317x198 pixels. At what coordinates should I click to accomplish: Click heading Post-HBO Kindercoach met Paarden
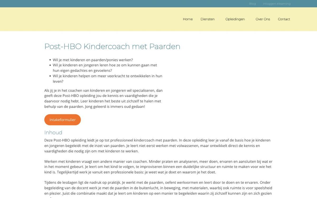(112, 46)
